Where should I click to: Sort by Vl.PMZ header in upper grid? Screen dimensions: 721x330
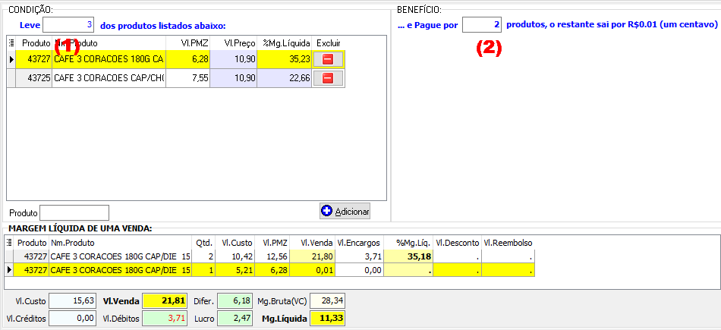coord(187,42)
